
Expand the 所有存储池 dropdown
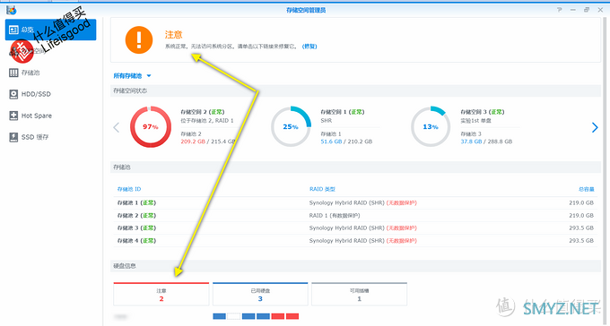pyautogui.click(x=132, y=76)
